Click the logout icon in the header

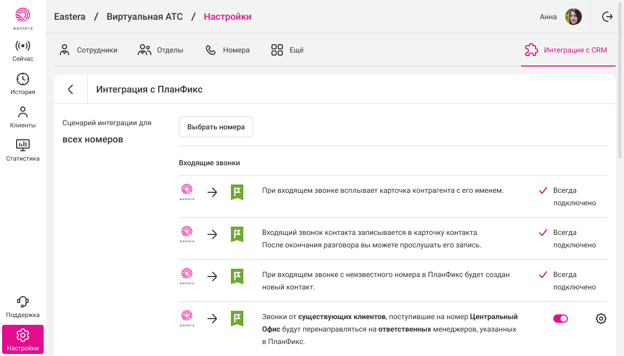pos(607,17)
